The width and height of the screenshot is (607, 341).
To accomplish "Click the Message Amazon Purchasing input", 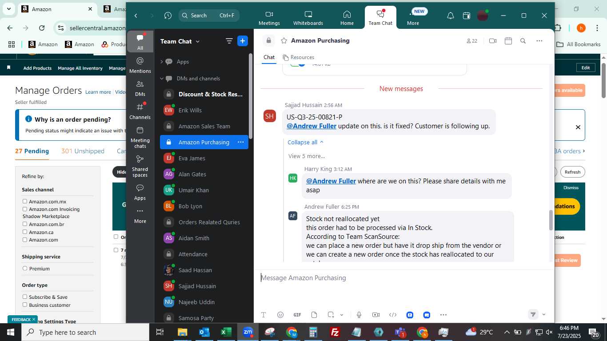I will pos(404,278).
